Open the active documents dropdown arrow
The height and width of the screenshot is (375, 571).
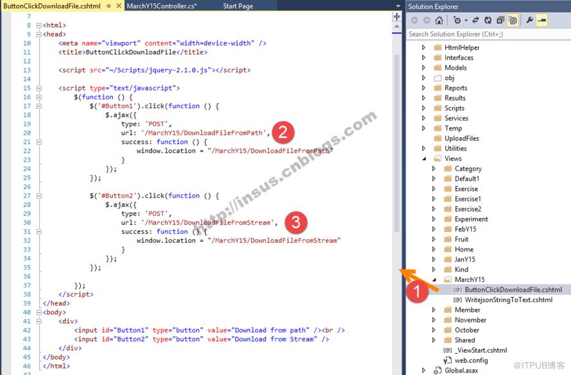[398, 6]
